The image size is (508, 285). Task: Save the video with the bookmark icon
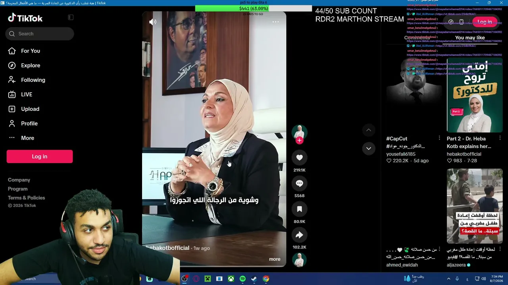pyautogui.click(x=299, y=209)
